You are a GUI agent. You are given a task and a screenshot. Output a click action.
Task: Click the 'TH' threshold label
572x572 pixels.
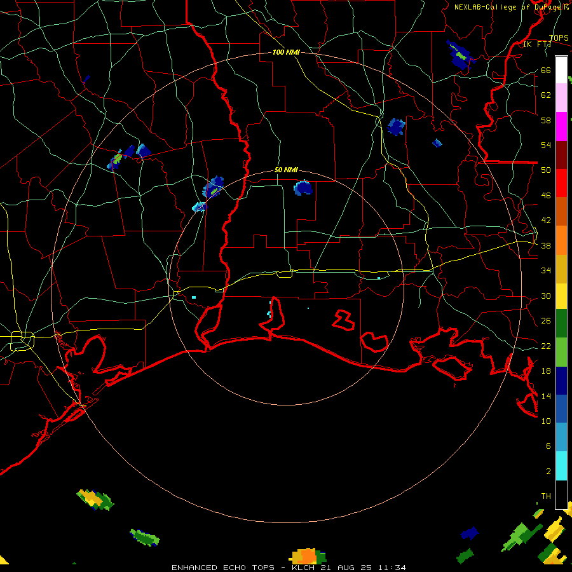546,496
